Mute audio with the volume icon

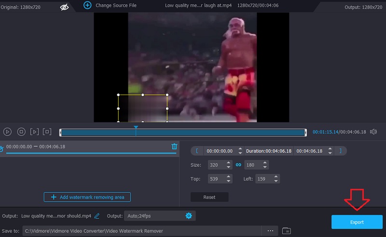[x=373, y=132]
